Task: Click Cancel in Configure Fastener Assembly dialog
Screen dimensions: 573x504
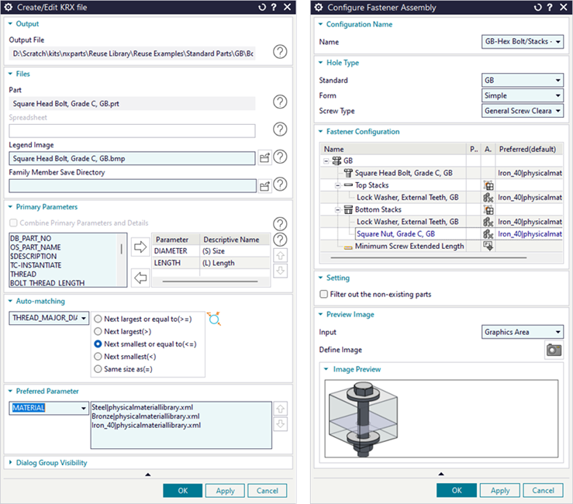Action: [x=543, y=491]
